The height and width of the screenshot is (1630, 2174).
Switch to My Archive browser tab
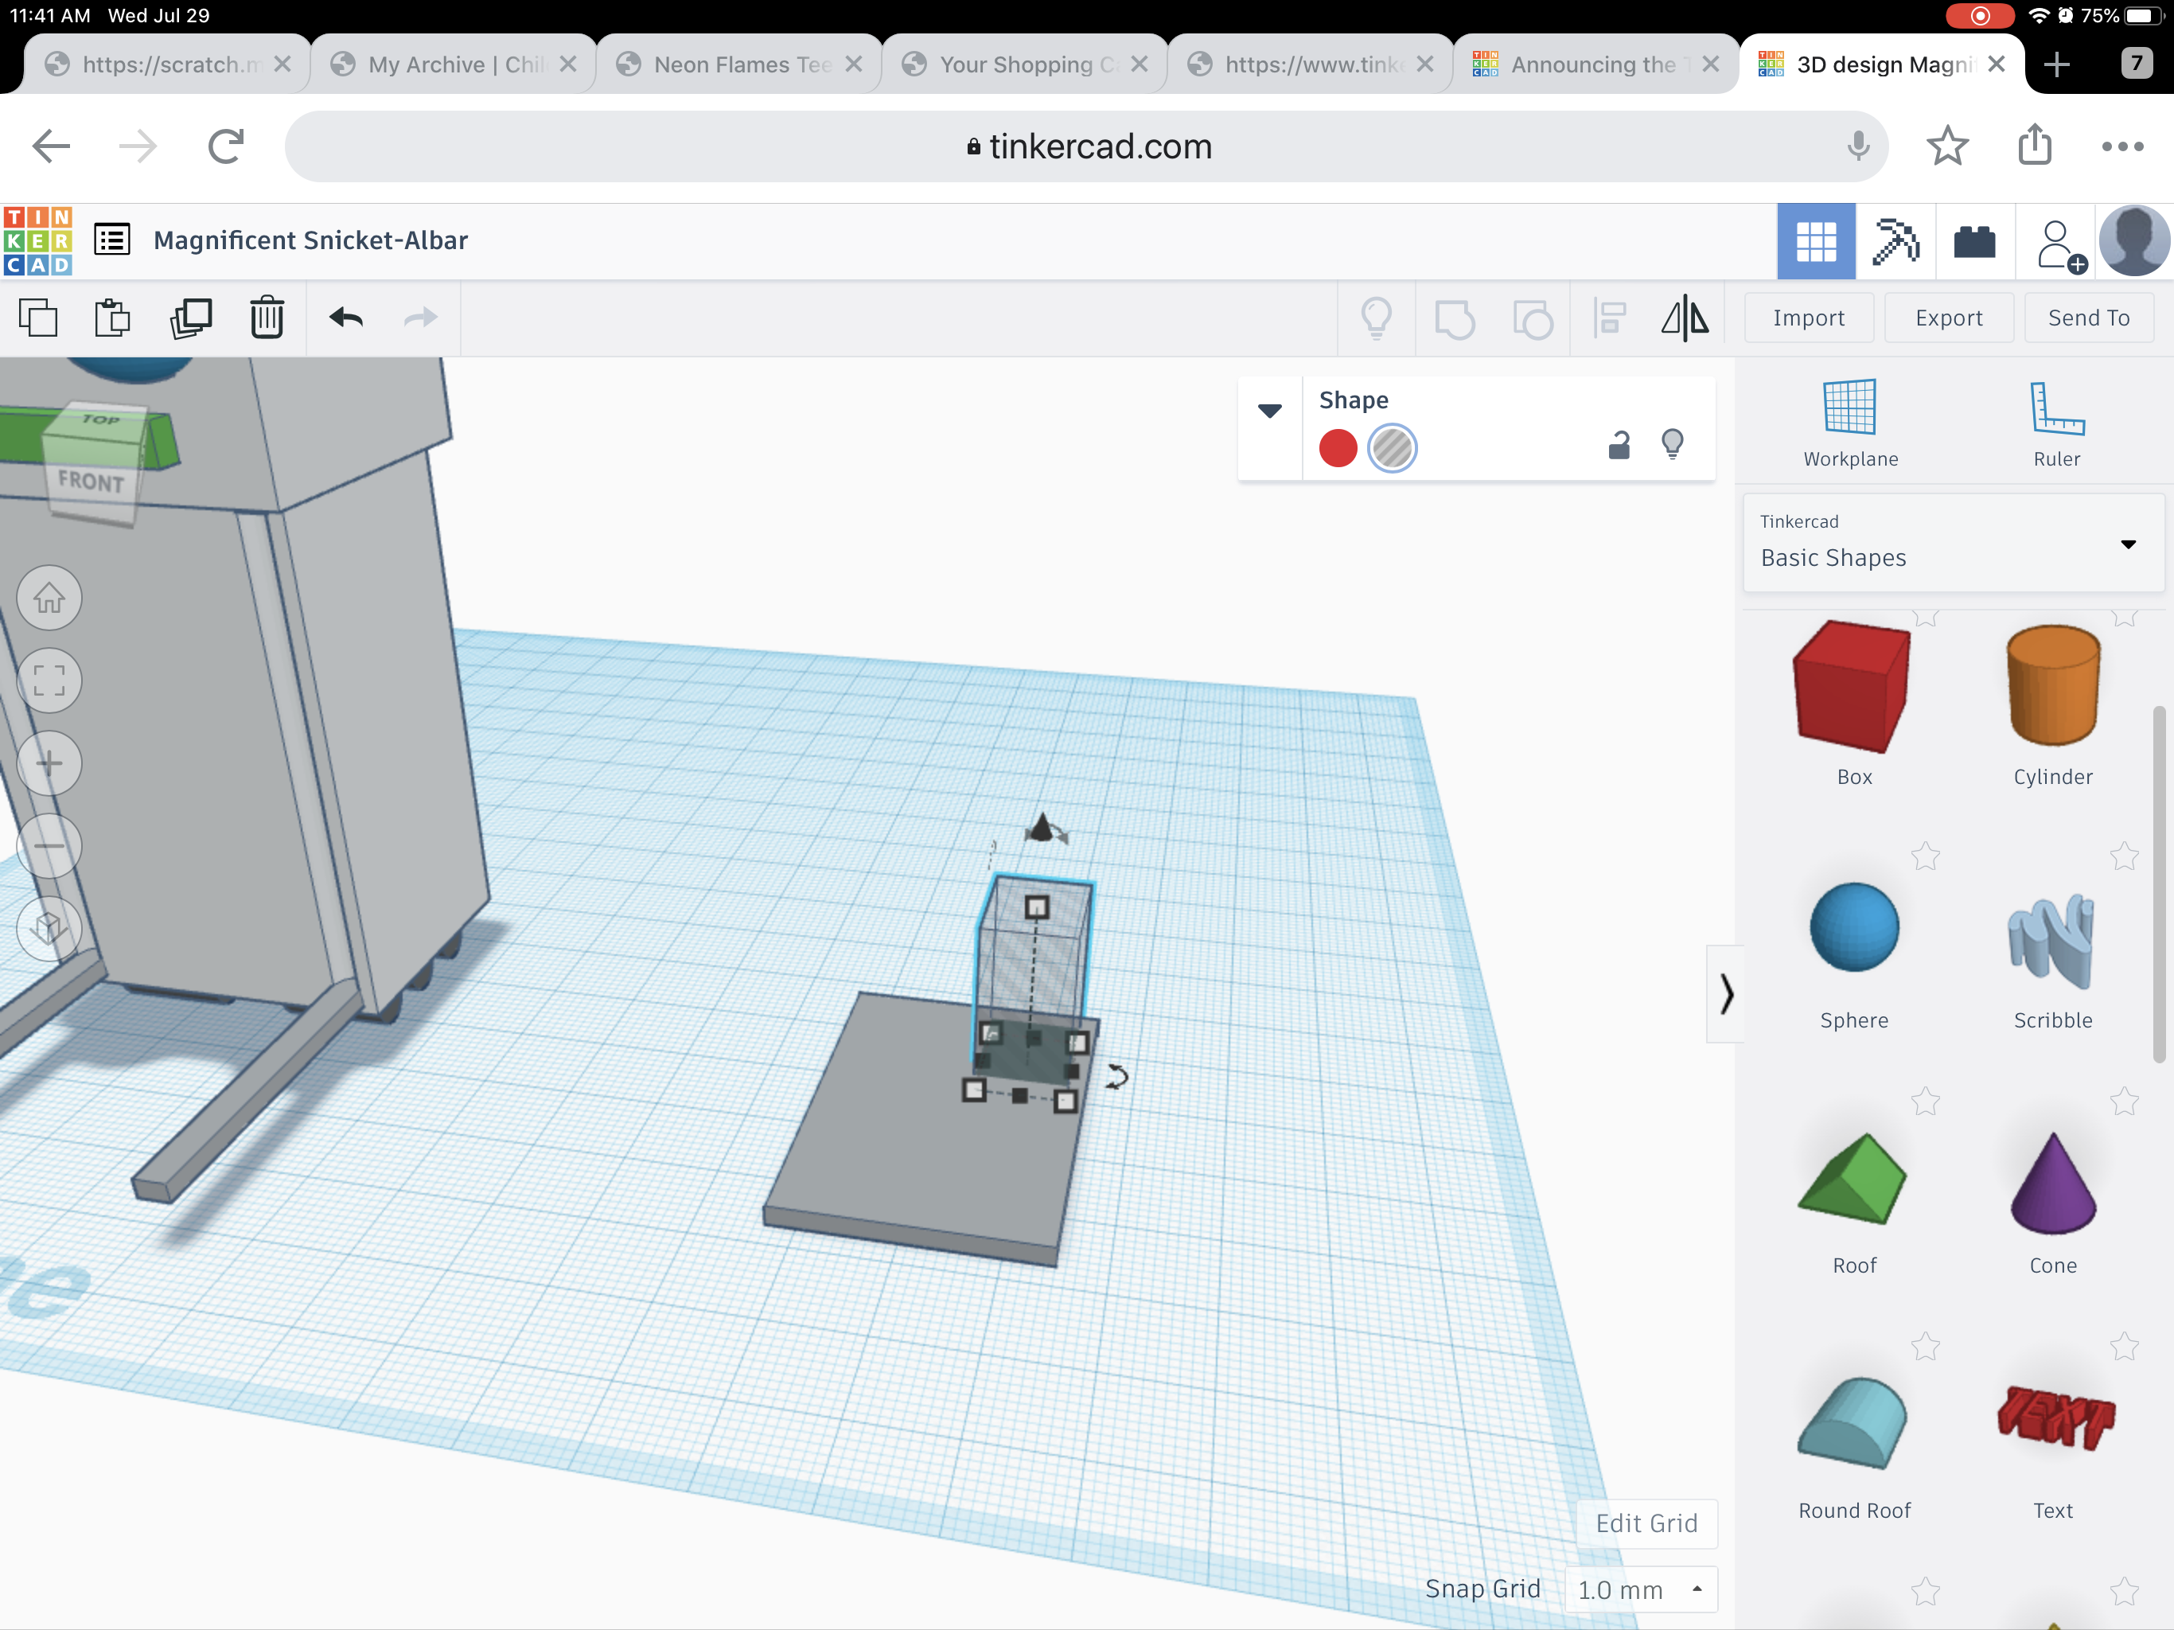(454, 64)
